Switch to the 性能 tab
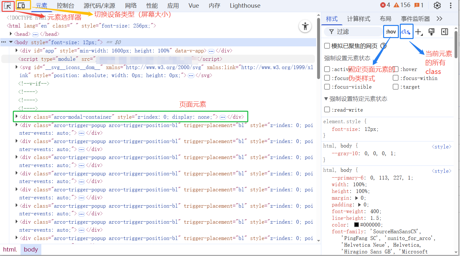460x256 pixels. pyautogui.click(x=152, y=5)
